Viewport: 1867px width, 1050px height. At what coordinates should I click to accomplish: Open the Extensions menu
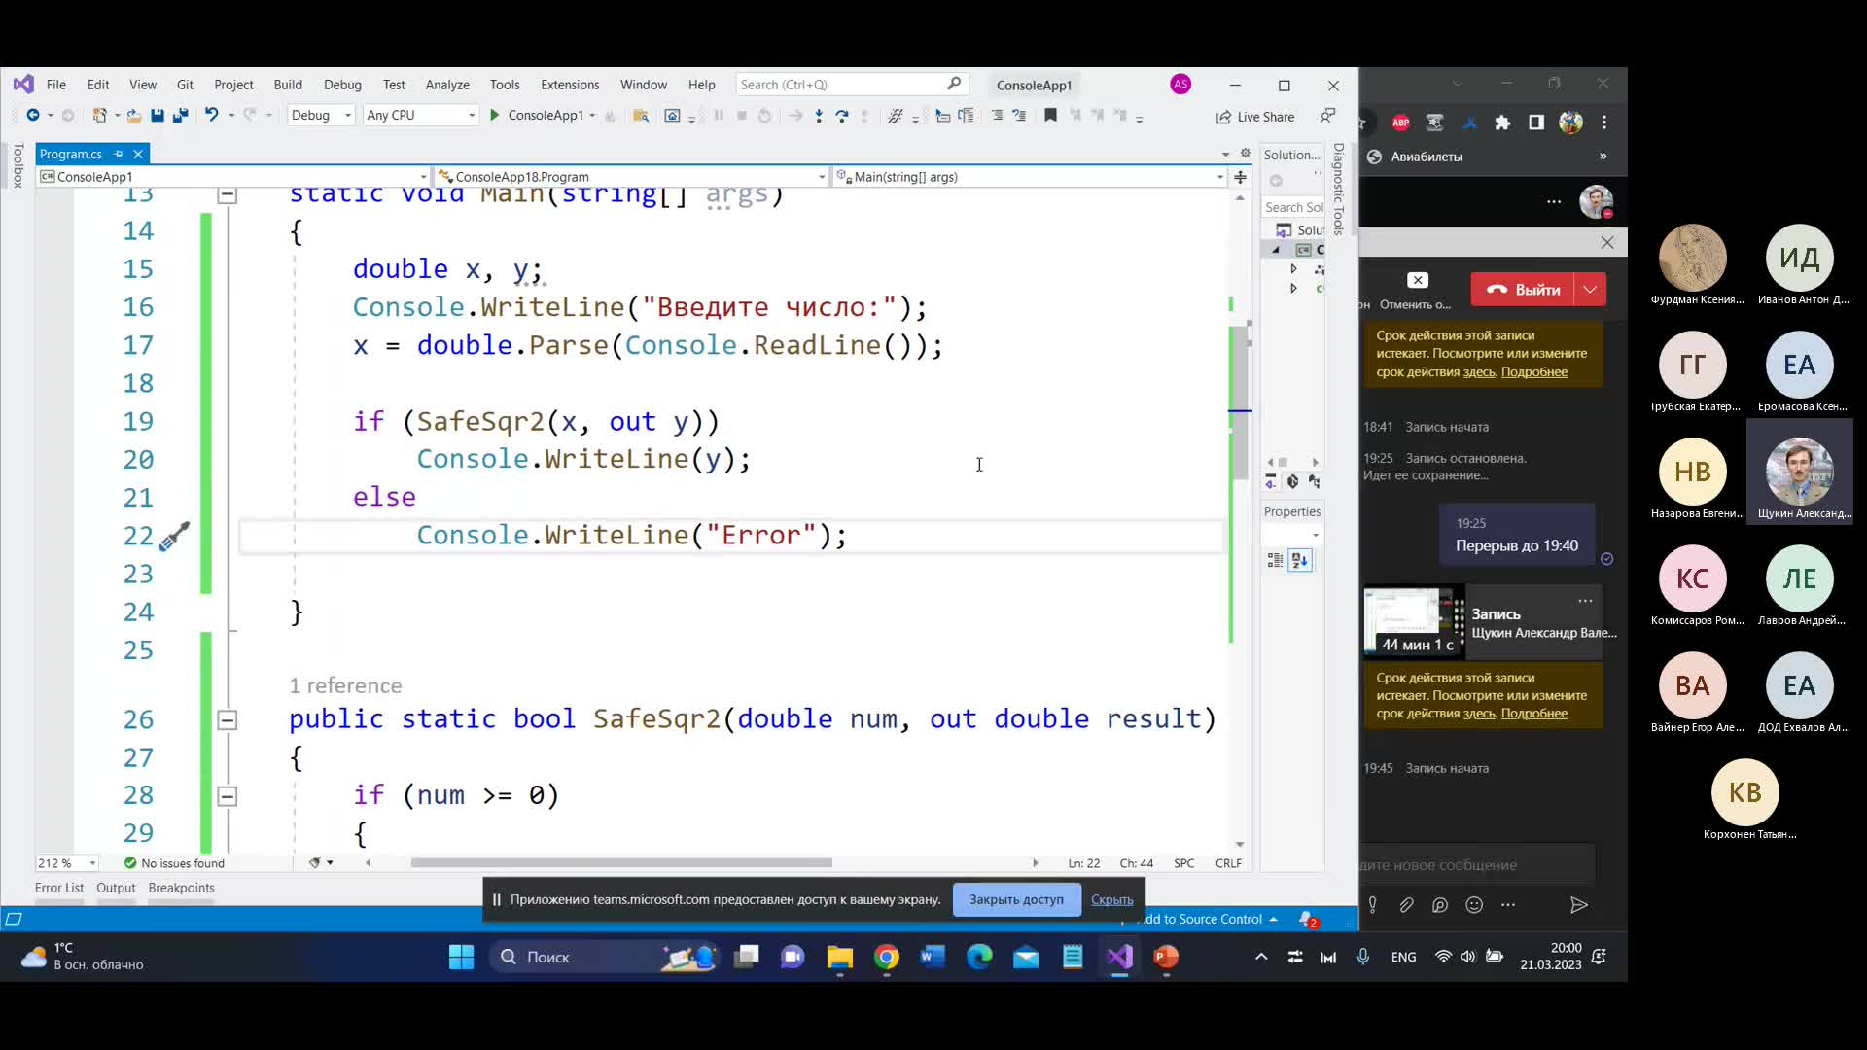click(x=570, y=85)
